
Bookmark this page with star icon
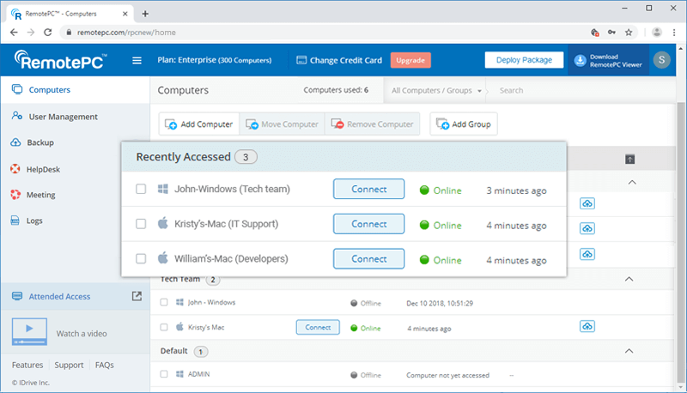(x=629, y=33)
